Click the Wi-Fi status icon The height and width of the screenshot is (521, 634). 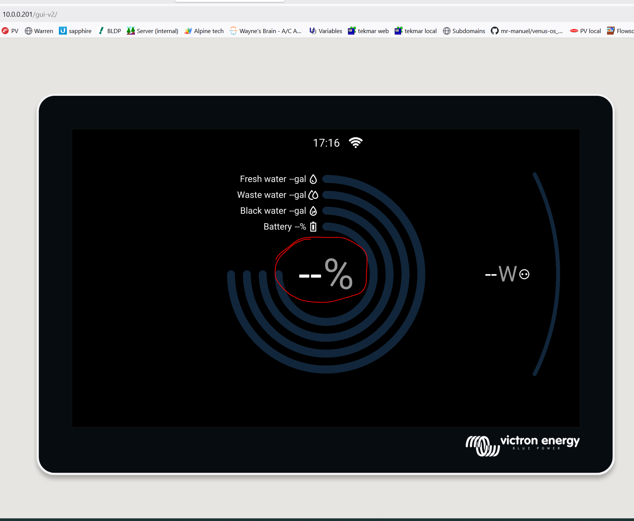point(356,143)
